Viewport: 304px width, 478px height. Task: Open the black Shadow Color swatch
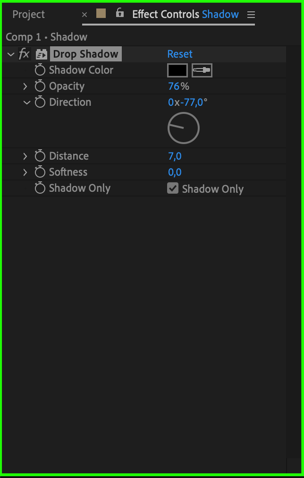coord(177,70)
